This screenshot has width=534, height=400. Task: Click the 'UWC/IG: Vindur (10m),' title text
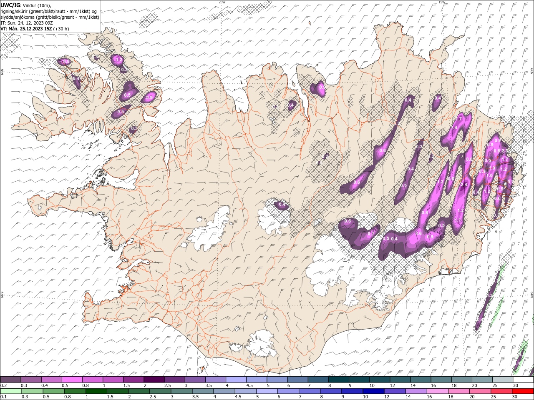click(x=25, y=5)
